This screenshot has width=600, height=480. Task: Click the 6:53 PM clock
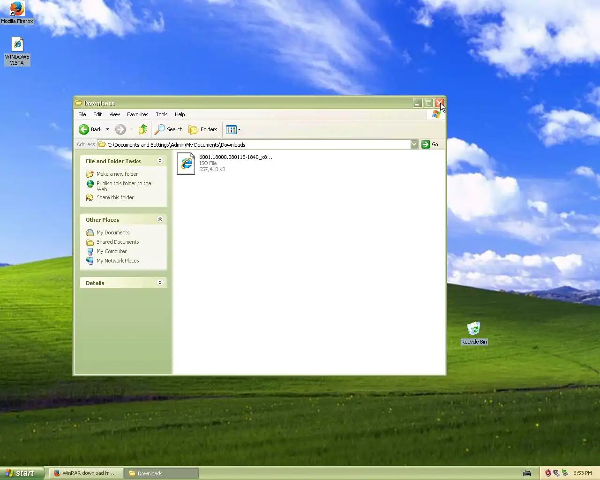pos(582,473)
